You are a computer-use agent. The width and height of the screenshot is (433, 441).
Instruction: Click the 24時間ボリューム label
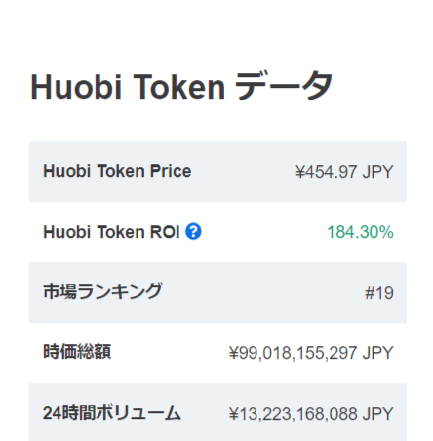coord(112,413)
